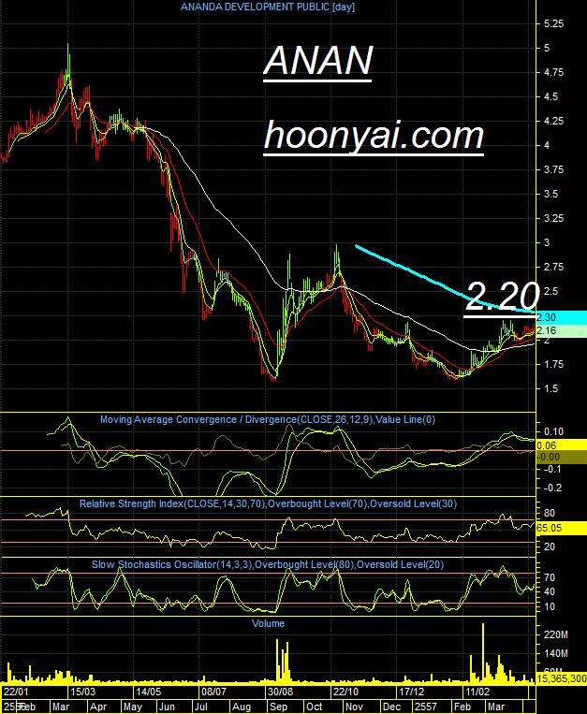Select the Jun month label

[167, 707]
